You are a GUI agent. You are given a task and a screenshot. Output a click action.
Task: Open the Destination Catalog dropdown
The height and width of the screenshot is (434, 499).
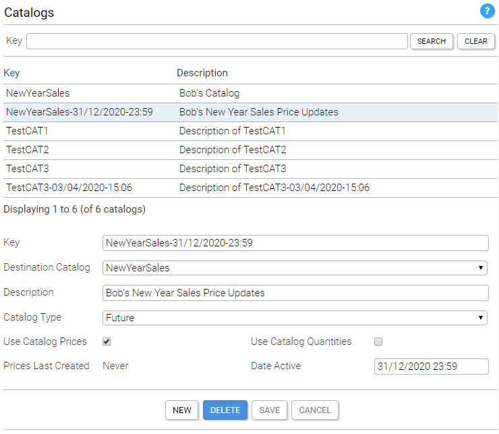pyautogui.click(x=295, y=268)
